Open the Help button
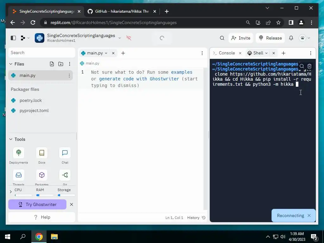Viewport: 324px width, 243px height. click(x=42, y=217)
